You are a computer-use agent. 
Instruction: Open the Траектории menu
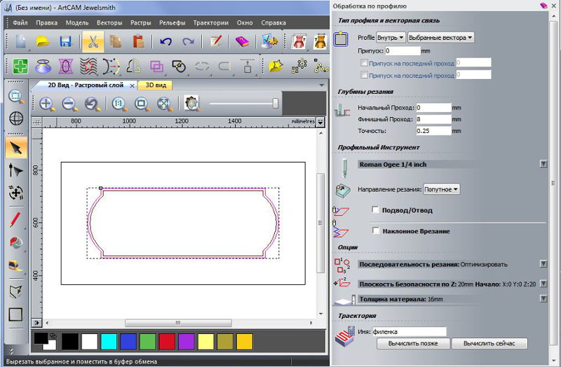[211, 22]
